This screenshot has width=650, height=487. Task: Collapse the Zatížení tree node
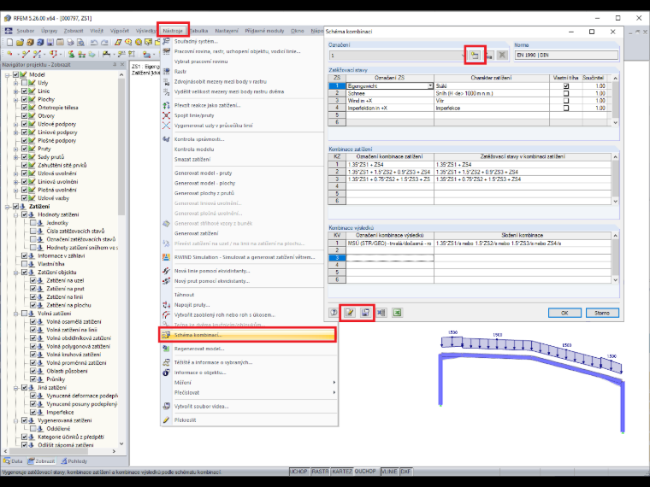7,207
